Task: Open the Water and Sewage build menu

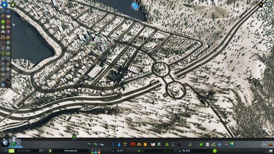Action: [x=119, y=145]
